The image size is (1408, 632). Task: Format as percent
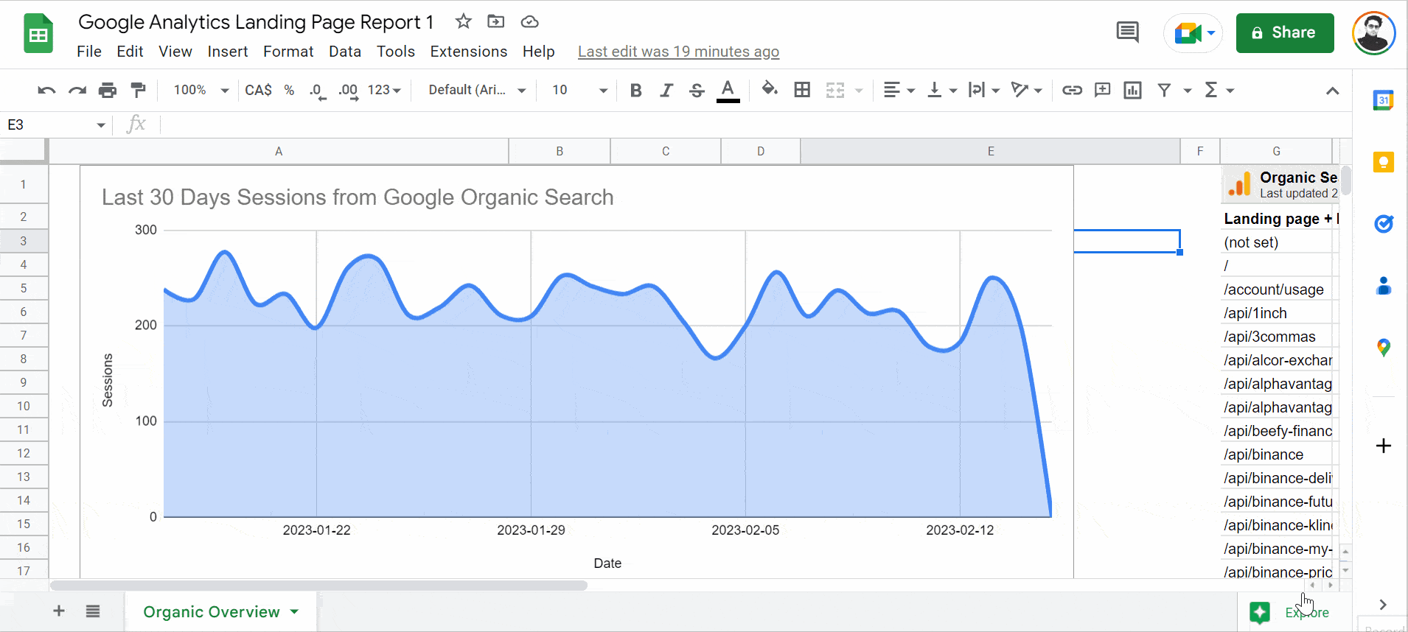289,90
